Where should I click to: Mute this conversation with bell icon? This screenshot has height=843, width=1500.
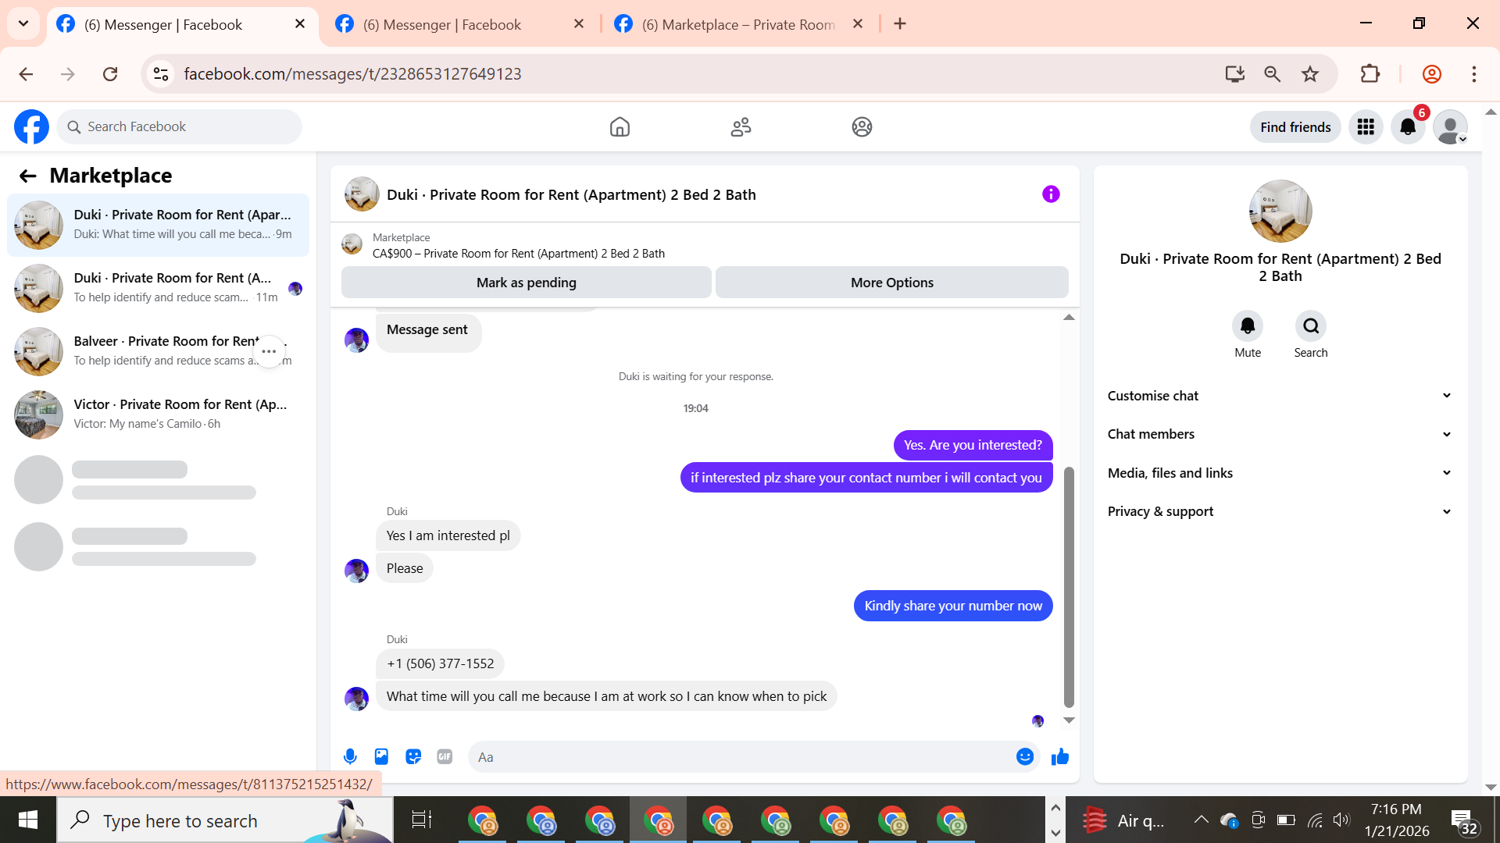1248,326
